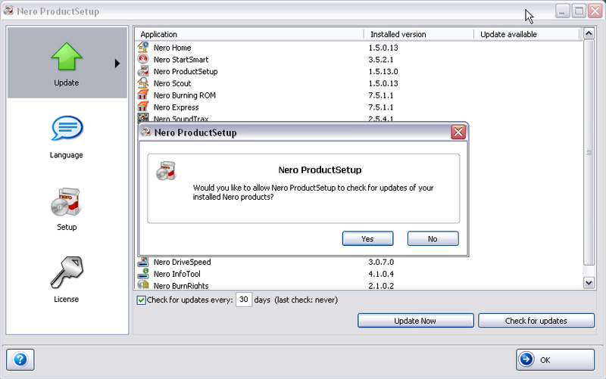Open help with the question mark button
Screen dimensions: 606x379
tap(20, 359)
